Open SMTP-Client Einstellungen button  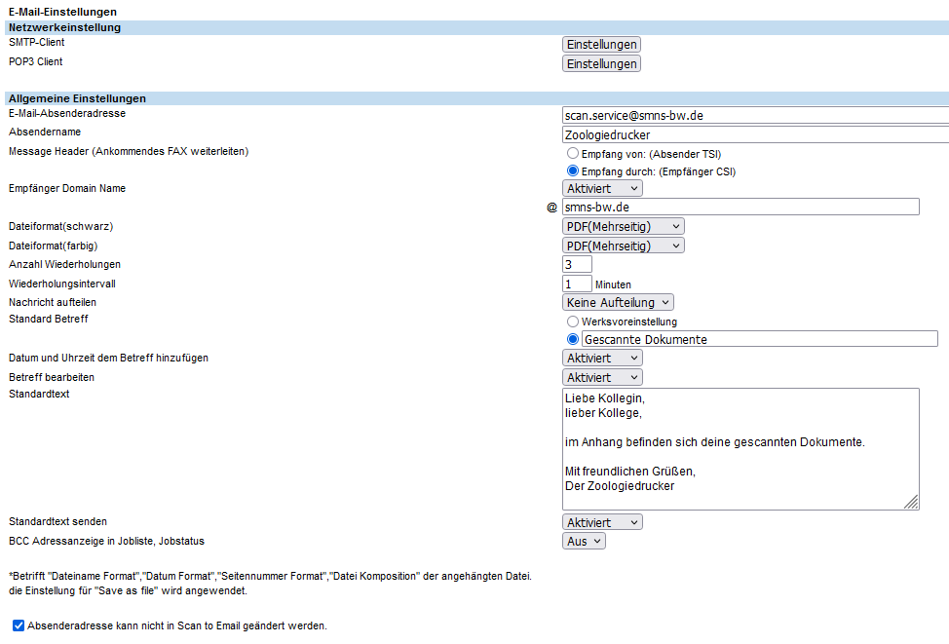point(601,45)
